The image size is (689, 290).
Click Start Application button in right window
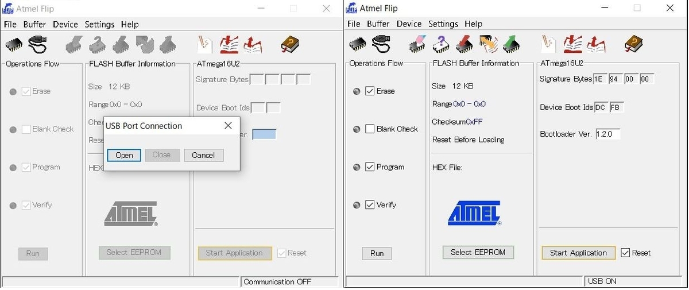click(x=578, y=253)
